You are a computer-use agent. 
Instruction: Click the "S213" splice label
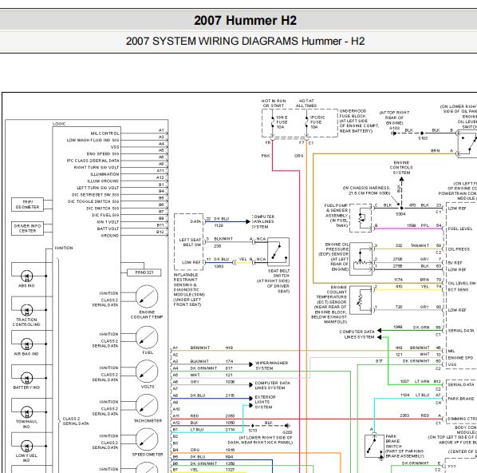253,431
